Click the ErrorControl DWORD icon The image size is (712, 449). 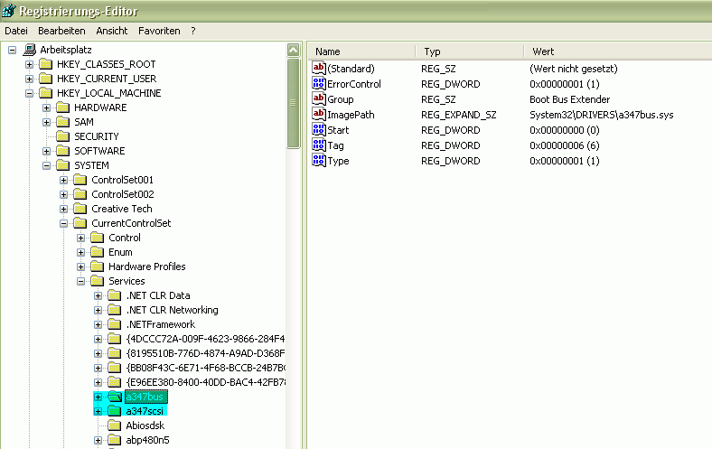319,83
